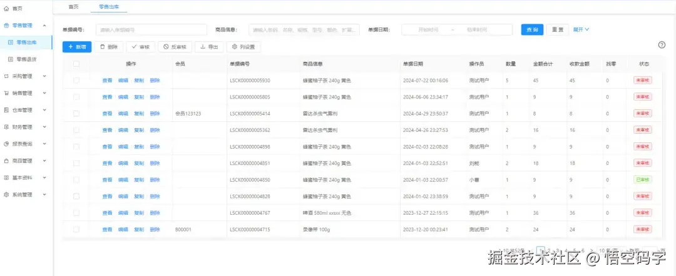Click the plus icon on 新增 button
The height and width of the screenshot is (276, 676).
[x=70, y=47]
